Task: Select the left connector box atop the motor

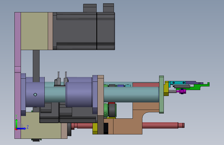Action: tap(90, 8)
